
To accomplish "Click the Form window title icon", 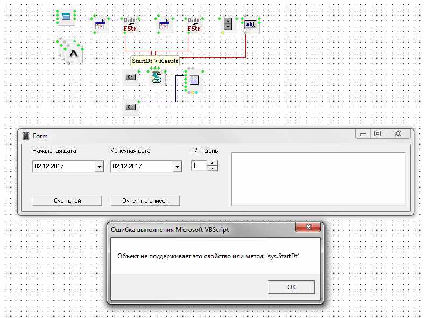I will pyautogui.click(x=26, y=136).
